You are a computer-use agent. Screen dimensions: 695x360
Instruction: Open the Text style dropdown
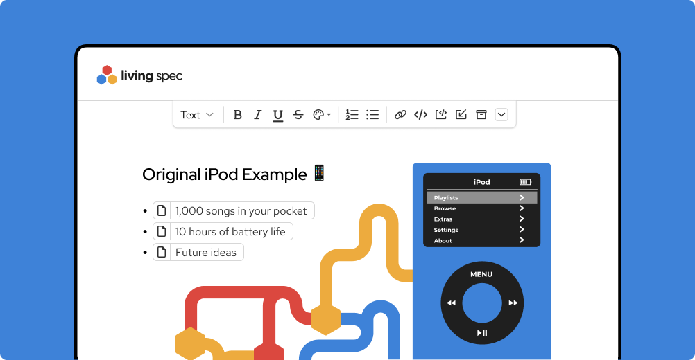(x=197, y=115)
